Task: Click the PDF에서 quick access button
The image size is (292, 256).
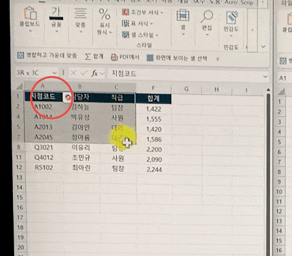Action: (x=125, y=57)
